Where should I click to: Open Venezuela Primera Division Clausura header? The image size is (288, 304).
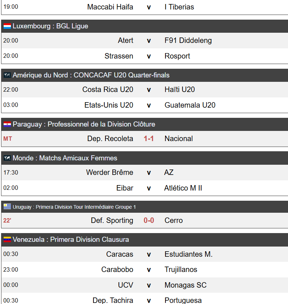145,240
